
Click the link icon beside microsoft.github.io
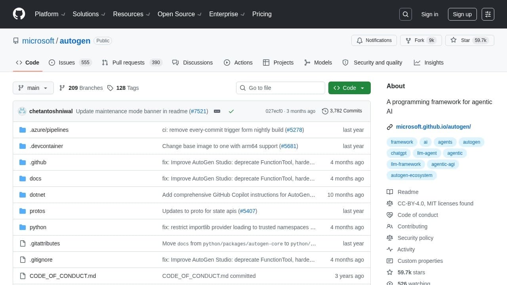coord(390,127)
